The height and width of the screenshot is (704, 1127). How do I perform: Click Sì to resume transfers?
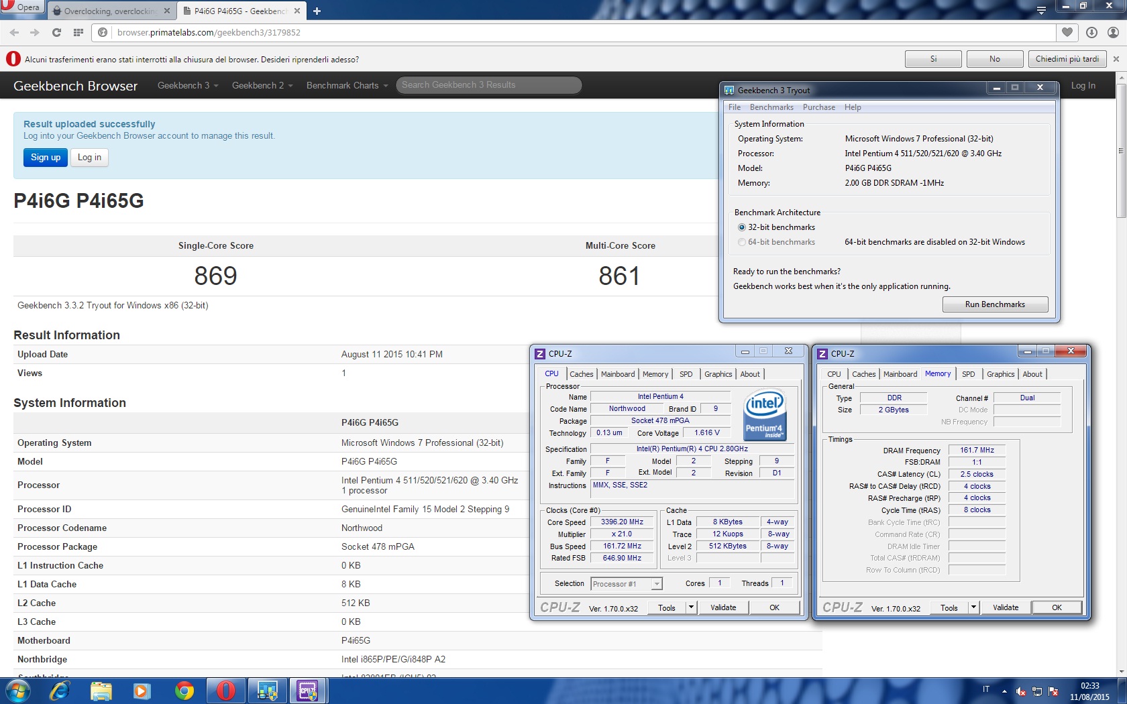click(x=933, y=59)
